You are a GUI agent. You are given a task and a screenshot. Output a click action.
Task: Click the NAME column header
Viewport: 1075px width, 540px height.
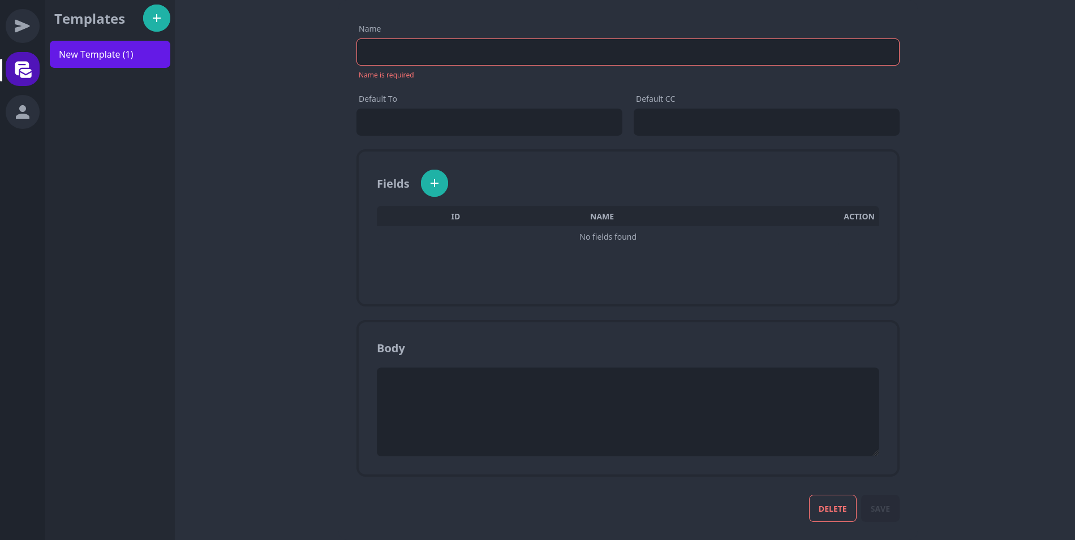coord(602,217)
